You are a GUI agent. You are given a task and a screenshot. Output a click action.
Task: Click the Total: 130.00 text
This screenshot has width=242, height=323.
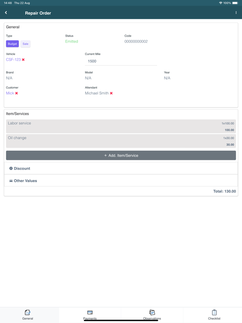(x=224, y=191)
